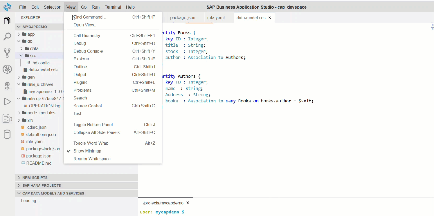This screenshot has width=434, height=216.
Task: Click the package.json file icon in explorer
Action: [x=23, y=156]
